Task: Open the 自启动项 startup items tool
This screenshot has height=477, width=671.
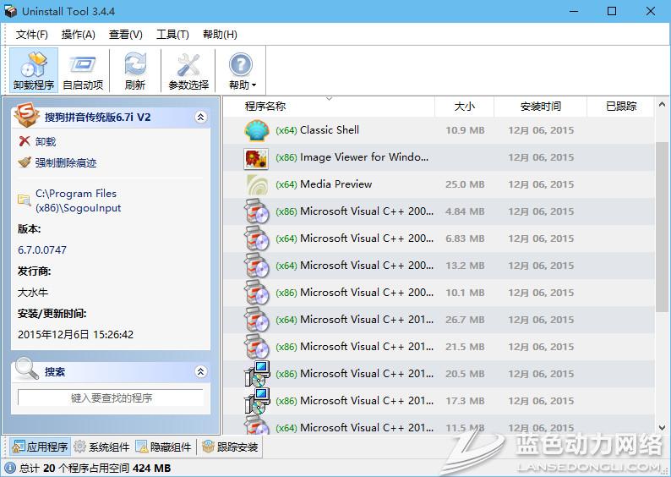Action: tap(83, 65)
